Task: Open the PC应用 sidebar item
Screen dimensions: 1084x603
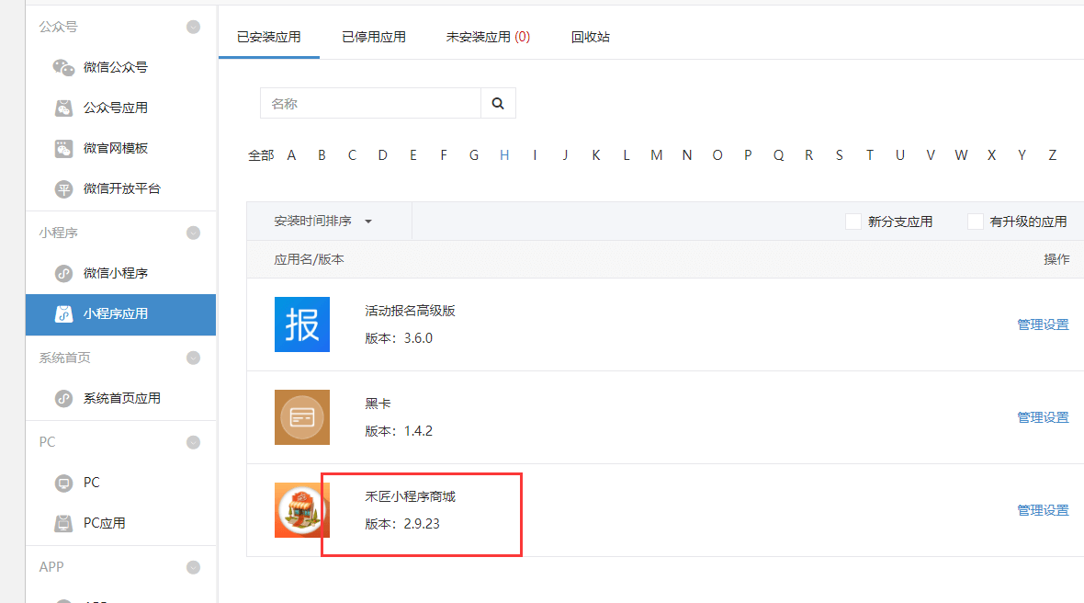Action: [63, 522]
